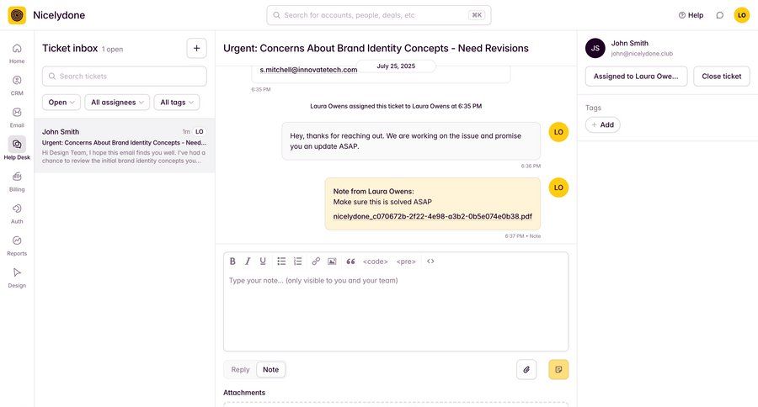Add a tag to the ticket

coord(603,124)
